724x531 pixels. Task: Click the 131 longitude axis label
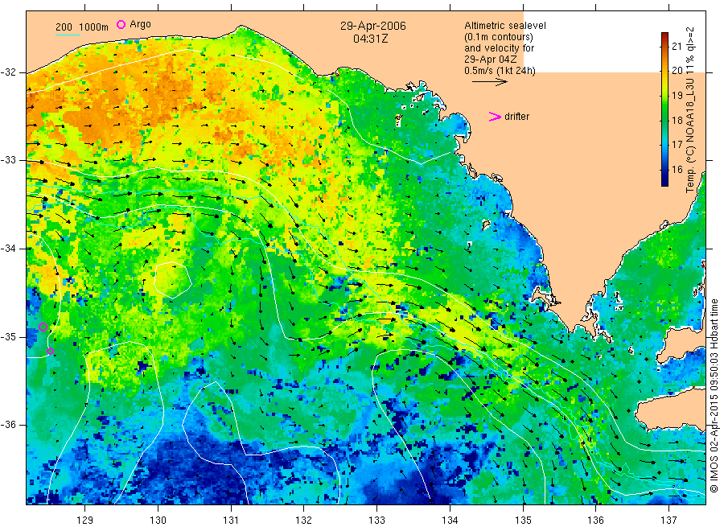(231, 521)
